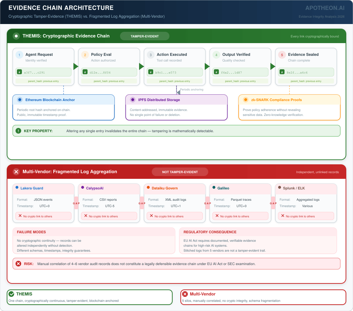Viewport: 353px width, 311px height.
Task: Click the THEMIS header circle icon
Action: [x=16, y=36]
